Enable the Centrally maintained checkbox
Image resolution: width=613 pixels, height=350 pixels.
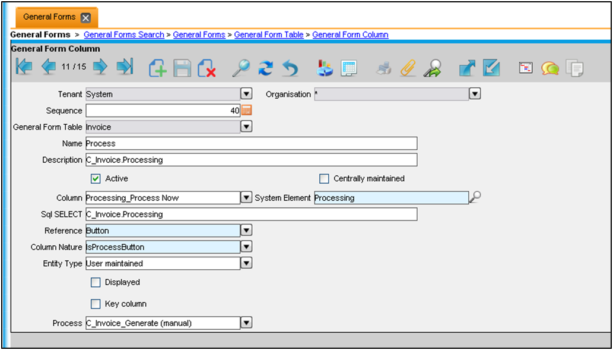[323, 178]
